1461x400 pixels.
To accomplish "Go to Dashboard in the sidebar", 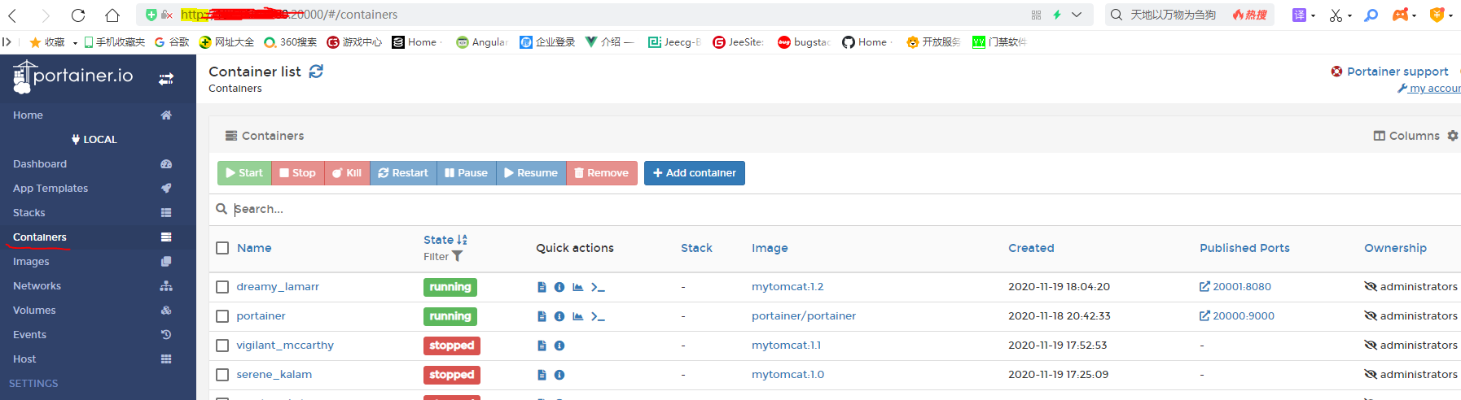I will pos(40,164).
